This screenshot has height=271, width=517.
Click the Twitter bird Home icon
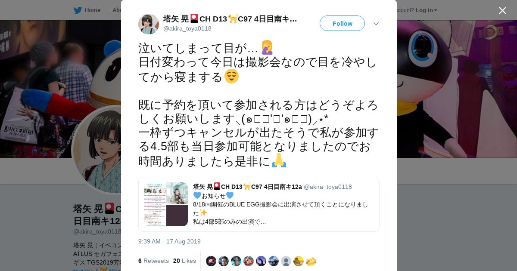(78, 10)
